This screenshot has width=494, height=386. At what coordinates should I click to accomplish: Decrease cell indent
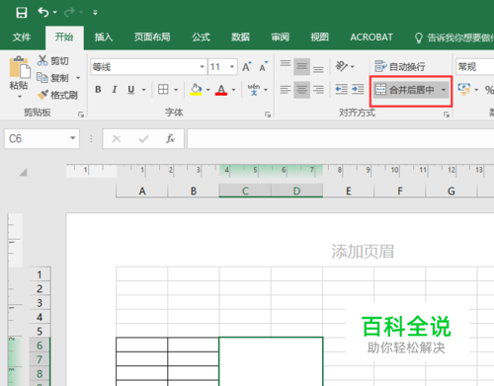click(342, 89)
